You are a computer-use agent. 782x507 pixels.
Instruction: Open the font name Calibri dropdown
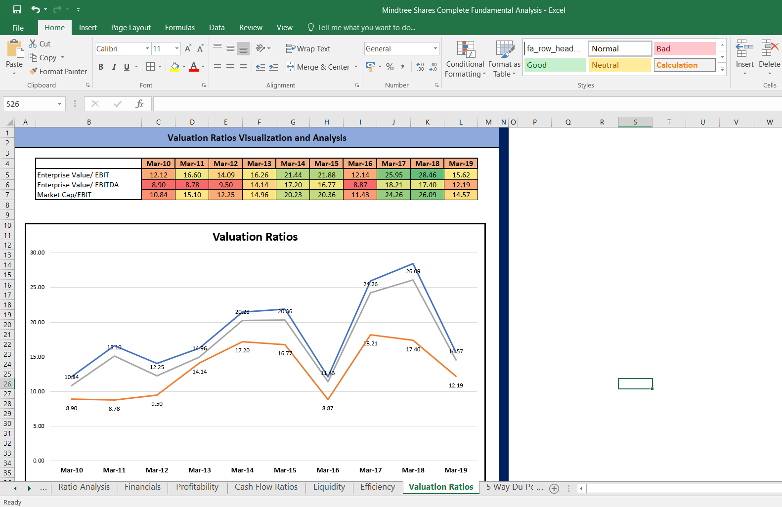(147, 48)
